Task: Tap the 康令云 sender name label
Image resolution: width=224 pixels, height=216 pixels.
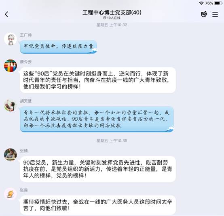Action: click(26, 62)
